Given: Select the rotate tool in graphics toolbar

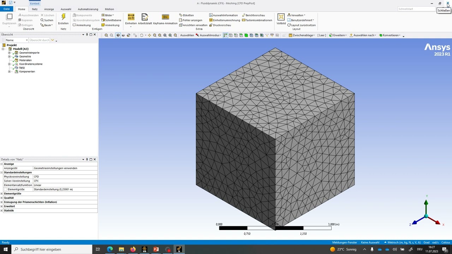Looking at the screenshot, I should (x=142, y=35).
